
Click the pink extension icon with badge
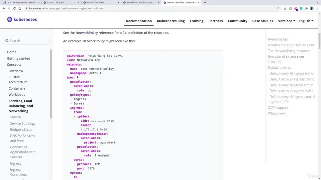pos(296,9)
